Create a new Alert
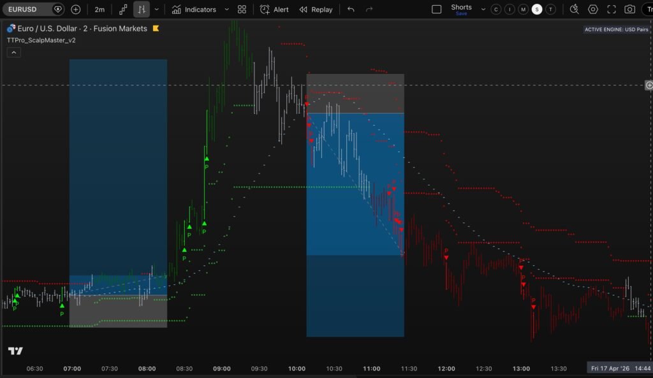The image size is (653, 378). tap(274, 10)
